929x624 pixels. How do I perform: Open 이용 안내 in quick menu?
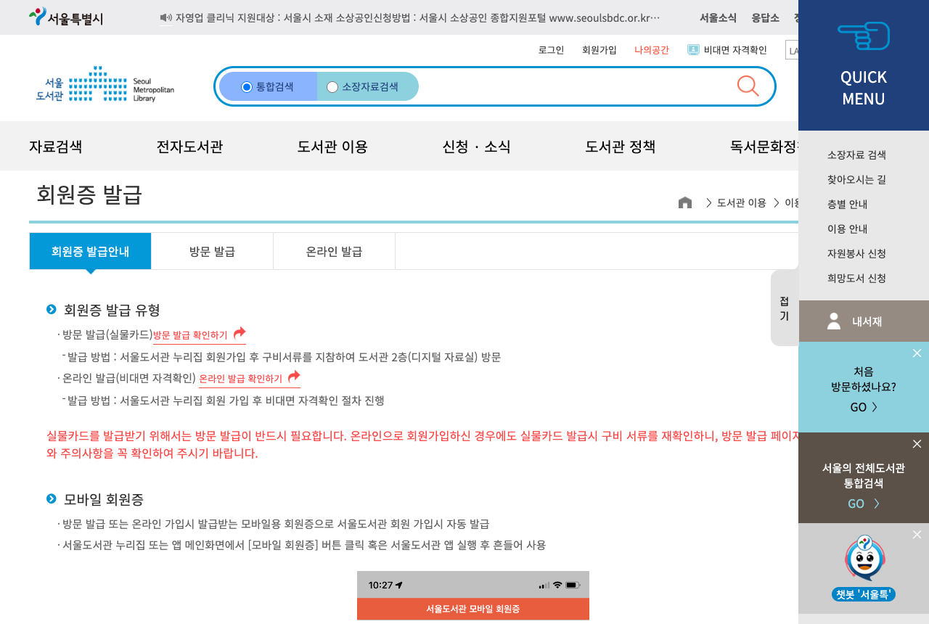point(848,229)
